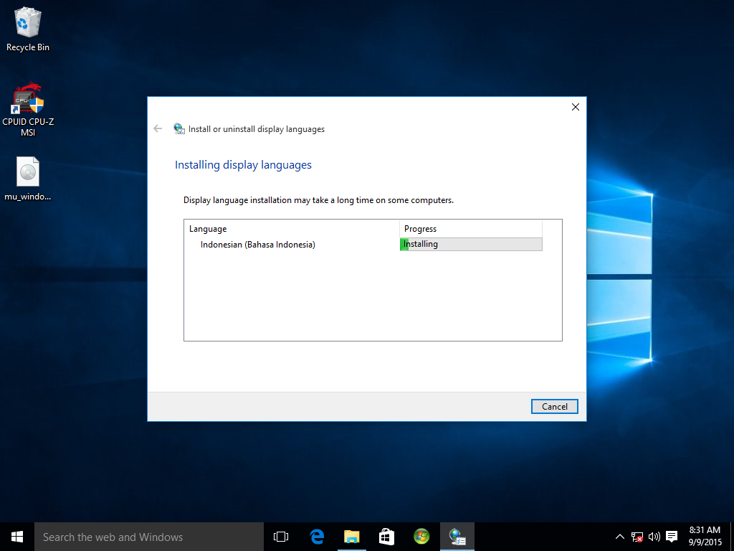
Task: Click the network status icon in system tray
Action: tap(637, 536)
